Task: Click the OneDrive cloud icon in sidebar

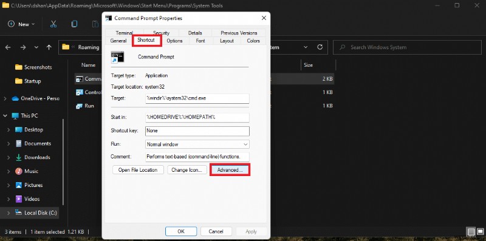Action: click(15, 98)
